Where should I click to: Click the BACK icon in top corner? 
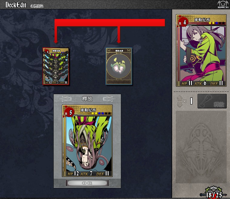[223, 4]
